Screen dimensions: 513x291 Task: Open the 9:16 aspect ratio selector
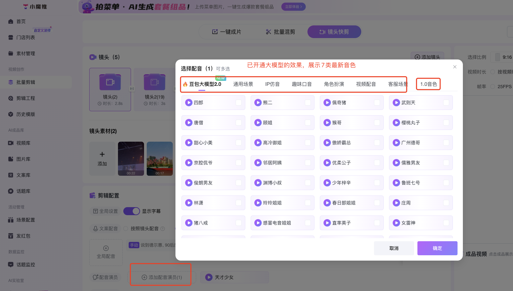(502, 57)
